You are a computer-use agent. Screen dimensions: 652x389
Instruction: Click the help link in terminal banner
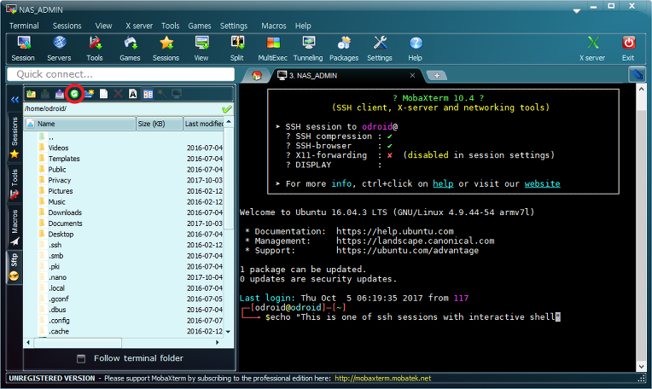[443, 183]
